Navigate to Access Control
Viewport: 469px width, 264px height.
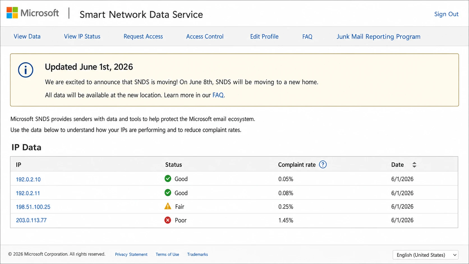pyautogui.click(x=205, y=36)
